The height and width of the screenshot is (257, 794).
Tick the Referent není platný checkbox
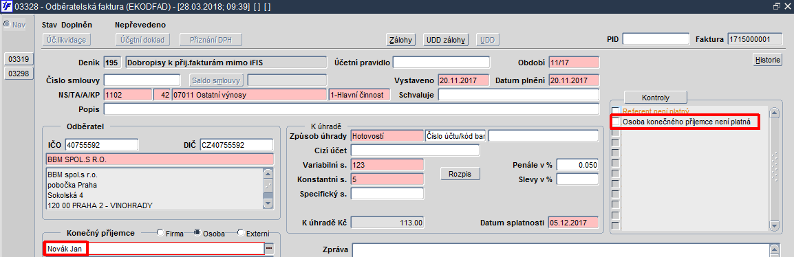point(616,111)
